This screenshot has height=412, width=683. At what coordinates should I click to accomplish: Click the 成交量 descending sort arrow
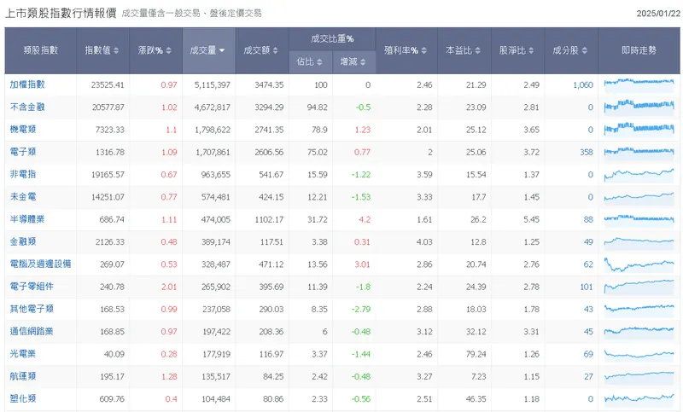pos(222,50)
